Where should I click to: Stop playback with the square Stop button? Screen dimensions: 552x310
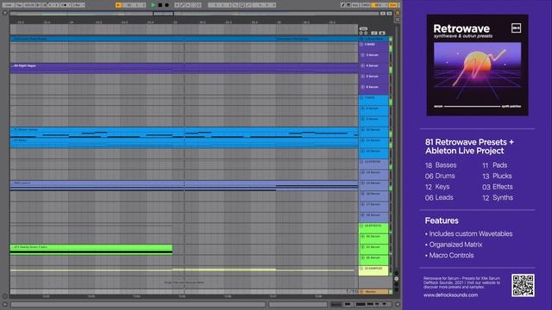160,5
